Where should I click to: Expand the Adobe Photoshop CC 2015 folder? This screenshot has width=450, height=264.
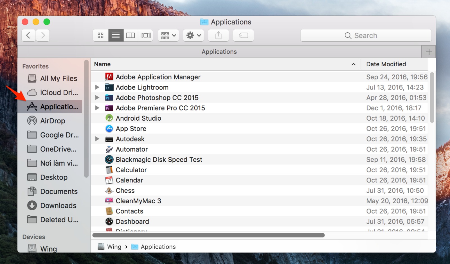point(97,98)
